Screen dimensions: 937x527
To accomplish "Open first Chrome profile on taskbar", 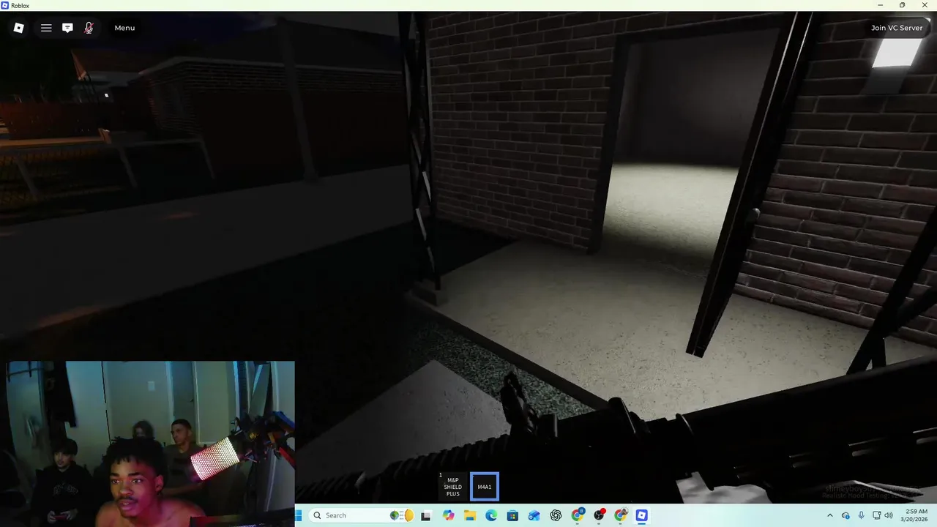I will coord(578,515).
